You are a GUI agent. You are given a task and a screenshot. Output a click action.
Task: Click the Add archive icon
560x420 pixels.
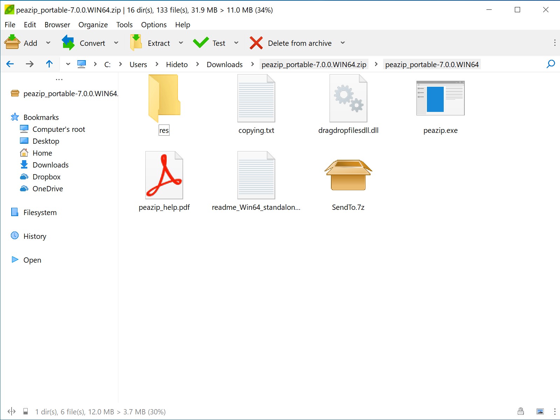tap(12, 43)
